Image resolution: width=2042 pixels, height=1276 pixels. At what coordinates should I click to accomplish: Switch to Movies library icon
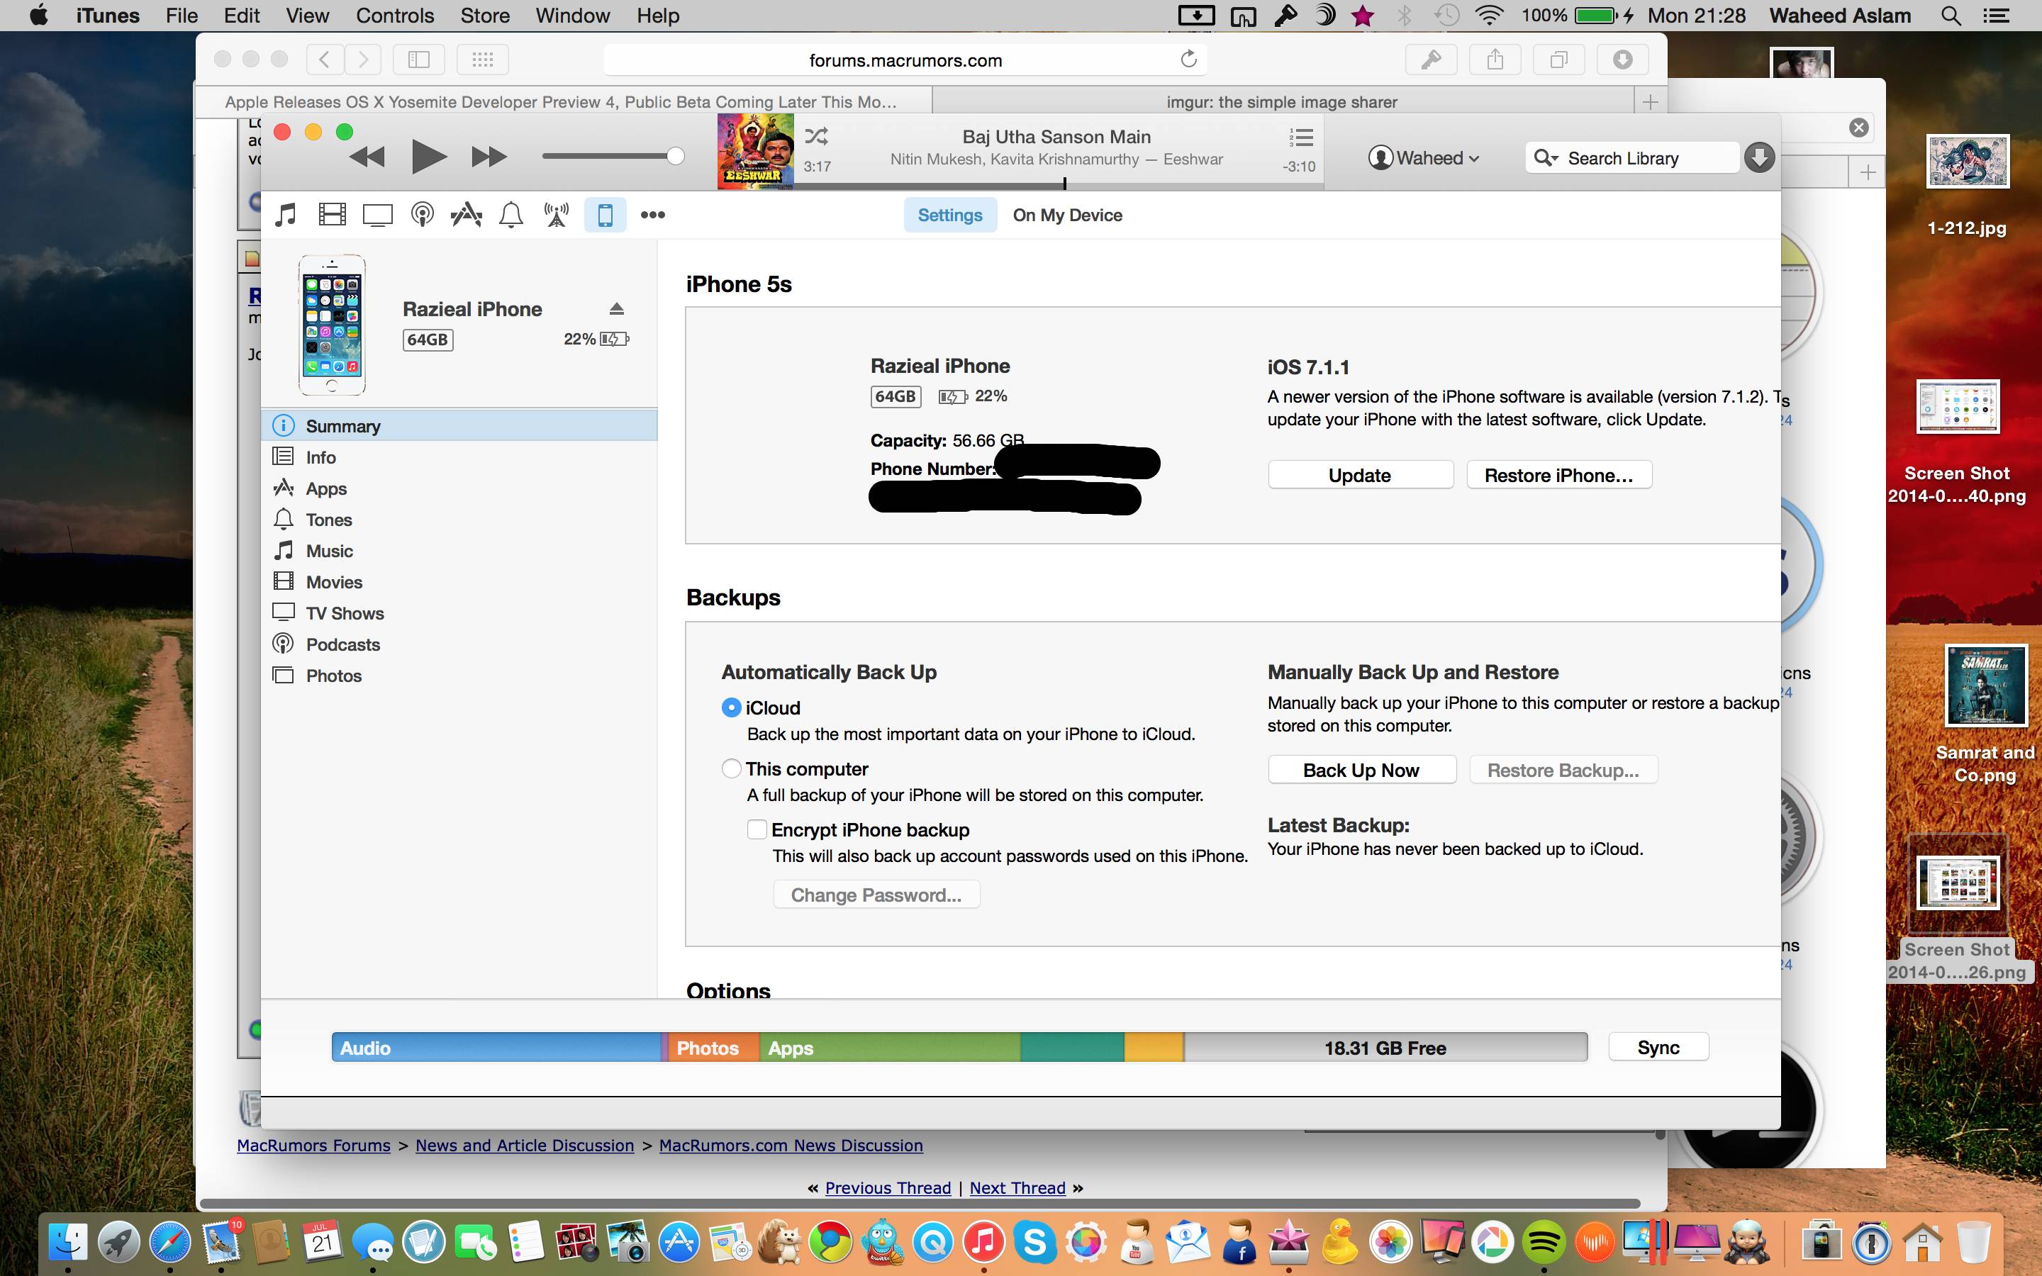pos(332,214)
